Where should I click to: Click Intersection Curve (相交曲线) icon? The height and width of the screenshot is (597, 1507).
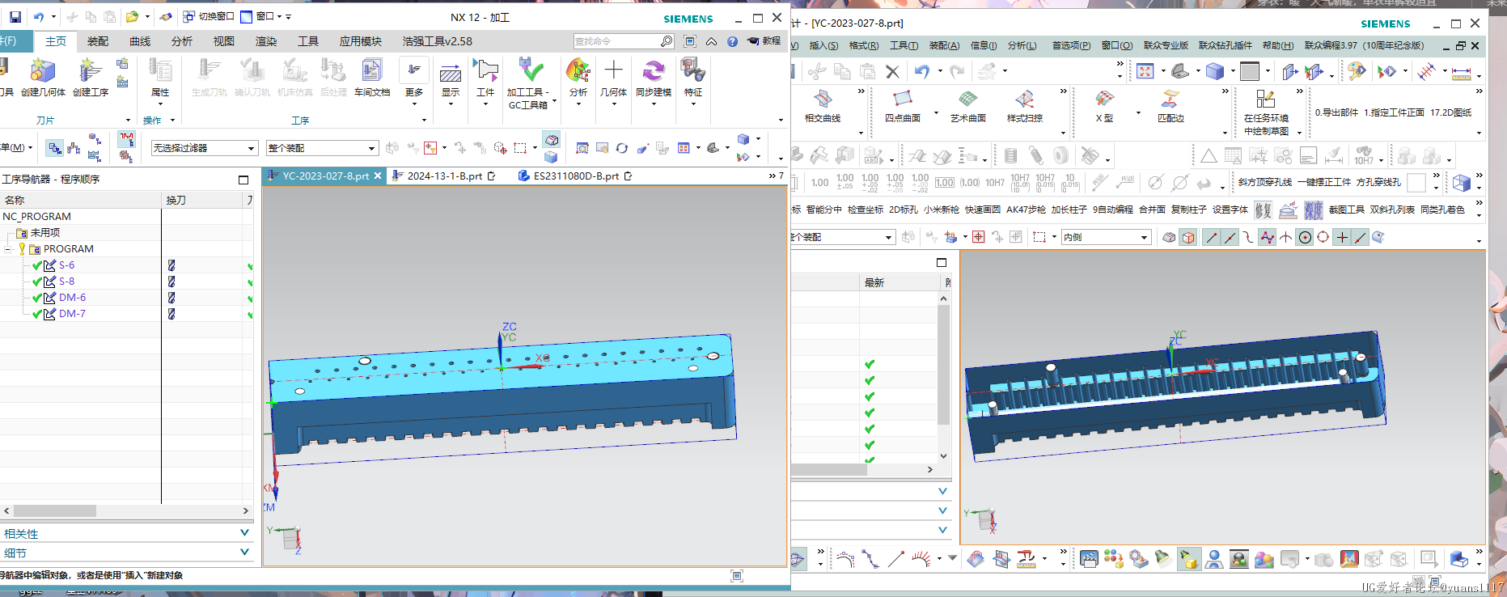(x=823, y=99)
